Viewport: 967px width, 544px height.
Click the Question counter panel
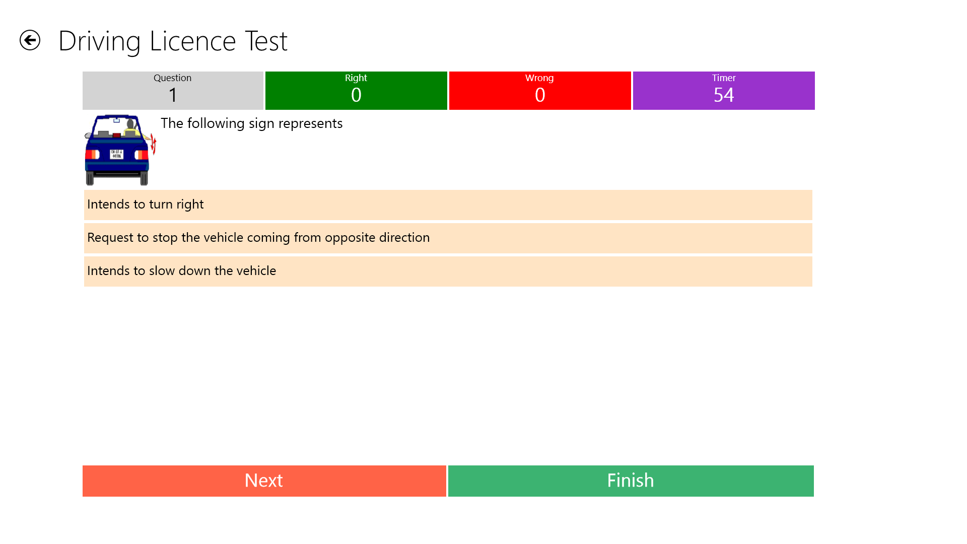click(172, 91)
